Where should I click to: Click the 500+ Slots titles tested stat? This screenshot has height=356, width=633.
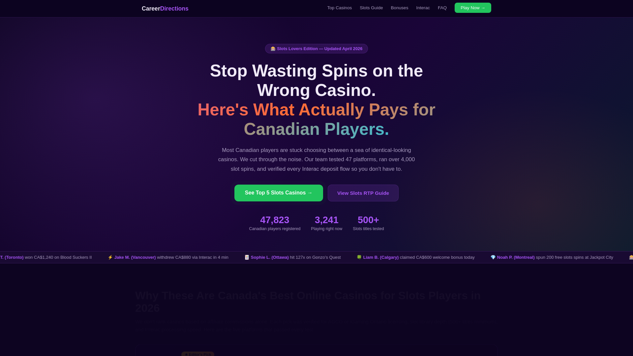pyautogui.click(x=368, y=223)
